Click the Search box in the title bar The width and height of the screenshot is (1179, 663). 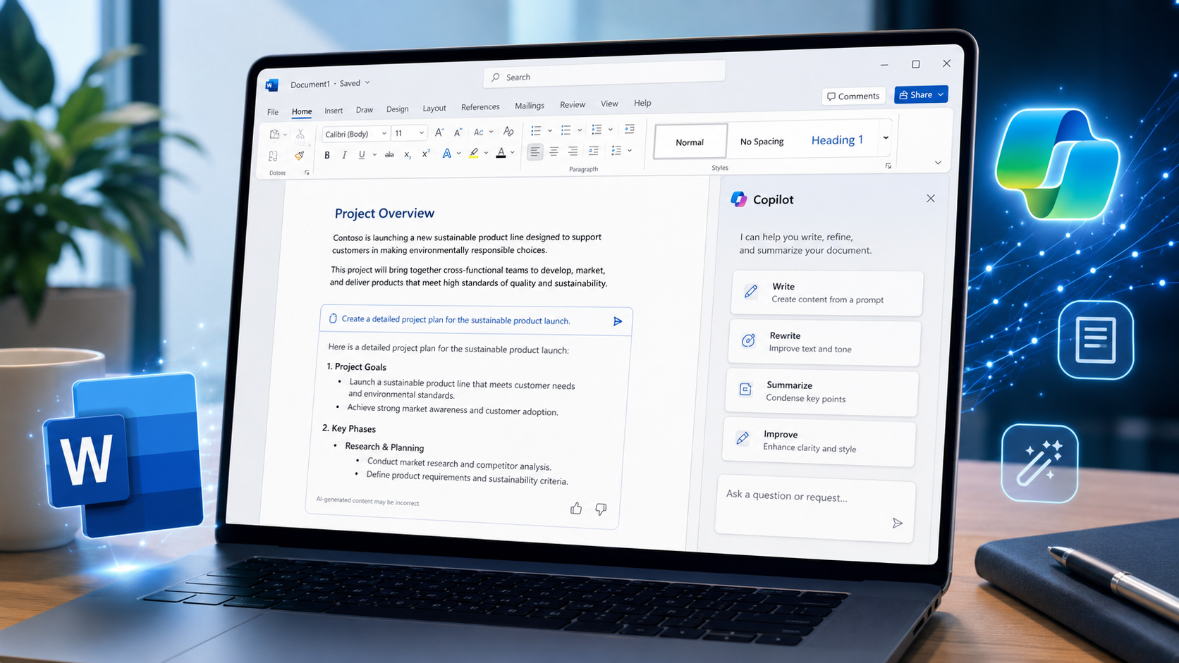click(x=604, y=75)
